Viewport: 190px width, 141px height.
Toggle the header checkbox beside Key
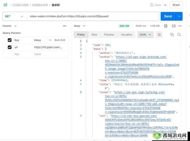(x=10, y=40)
